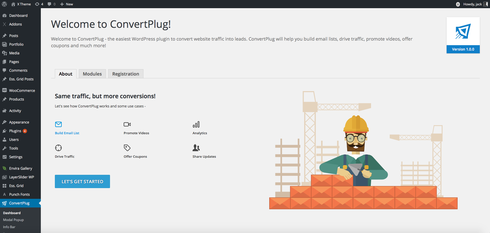This screenshot has height=233, width=490.
Task: Open the Dashboard icon in sidebar
Action: pyautogui.click(x=4, y=16)
